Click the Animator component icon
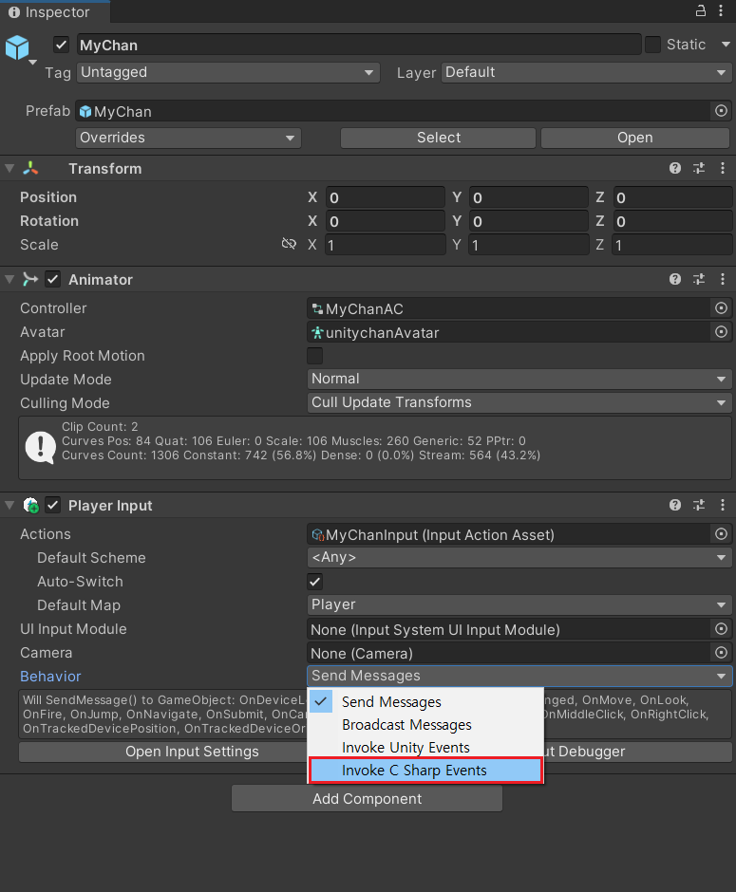This screenshot has width=736, height=892. pos(30,279)
